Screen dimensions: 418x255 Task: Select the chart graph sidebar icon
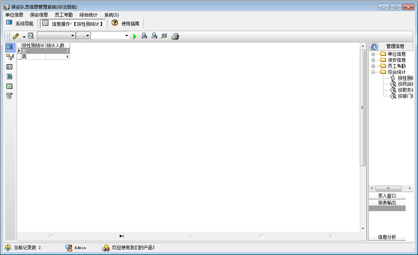9,86
